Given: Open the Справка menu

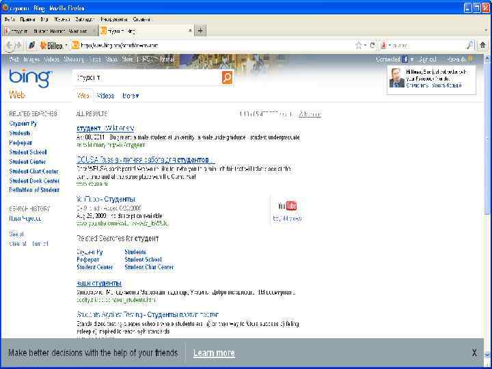Looking at the screenshot, I should click(141, 19).
